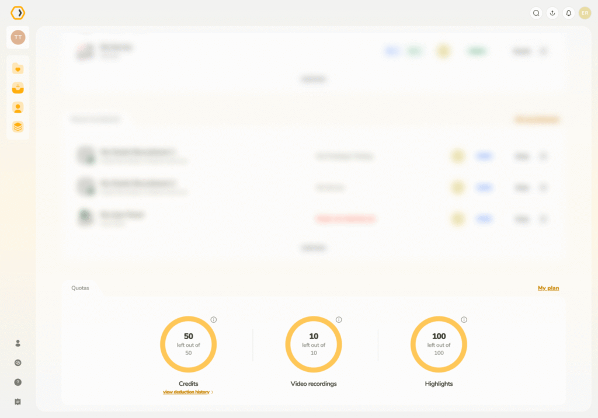Viewport: 598px width, 418px height.
Task: Open the folder with heart icon
Action: (x=18, y=69)
